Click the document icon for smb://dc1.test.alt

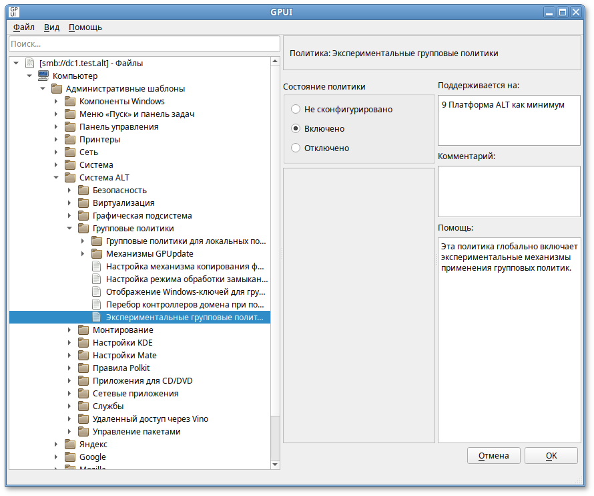point(29,64)
